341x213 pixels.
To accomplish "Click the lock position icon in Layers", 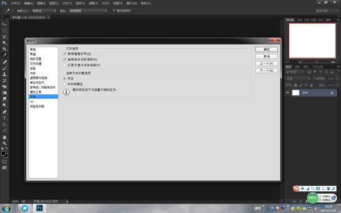I will [306, 85].
